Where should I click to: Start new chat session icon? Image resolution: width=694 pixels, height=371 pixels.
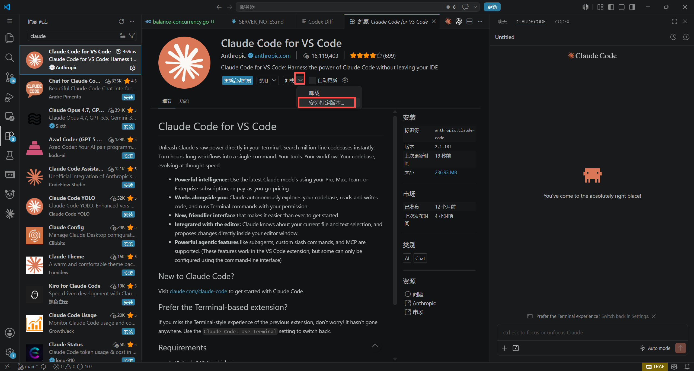(x=686, y=37)
